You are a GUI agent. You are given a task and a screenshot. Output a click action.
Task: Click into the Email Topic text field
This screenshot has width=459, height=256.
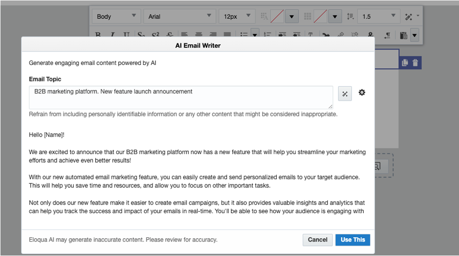point(180,97)
